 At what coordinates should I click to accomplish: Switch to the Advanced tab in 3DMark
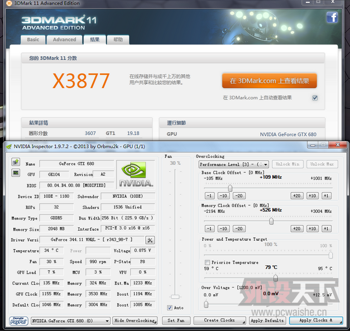[65, 40]
